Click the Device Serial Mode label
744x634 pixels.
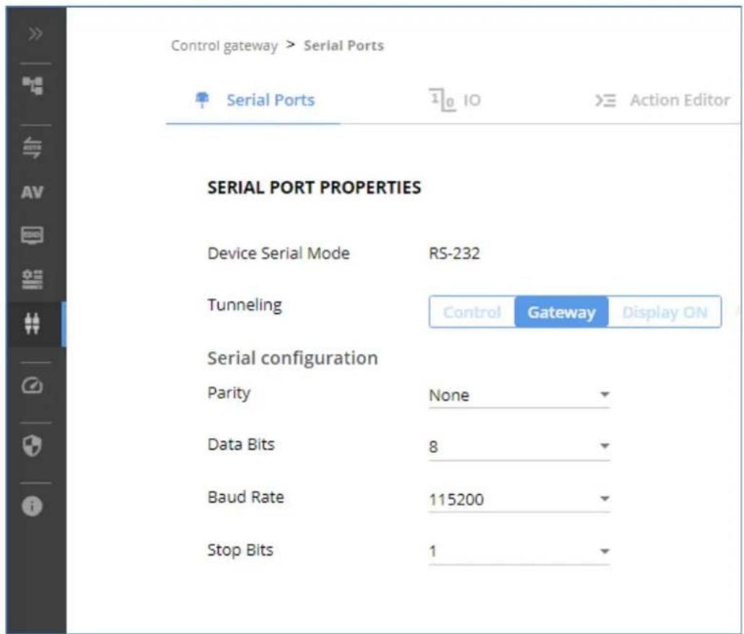pyautogui.click(x=279, y=253)
